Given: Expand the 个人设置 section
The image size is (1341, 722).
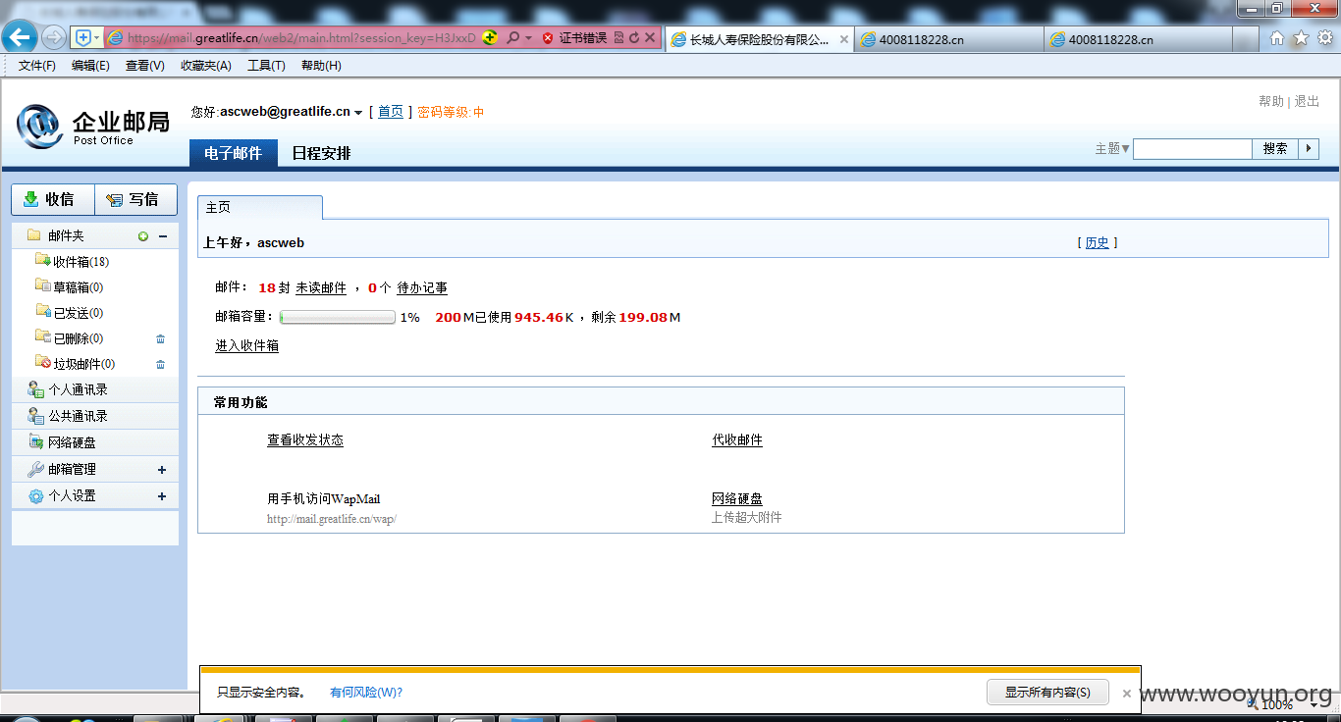Looking at the screenshot, I should [162, 496].
